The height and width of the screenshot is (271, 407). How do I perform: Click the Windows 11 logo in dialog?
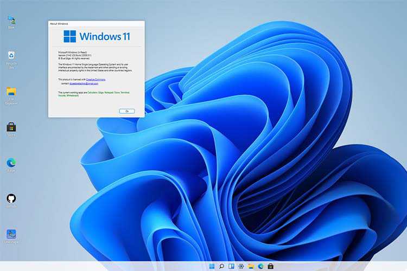pyautogui.click(x=70, y=36)
